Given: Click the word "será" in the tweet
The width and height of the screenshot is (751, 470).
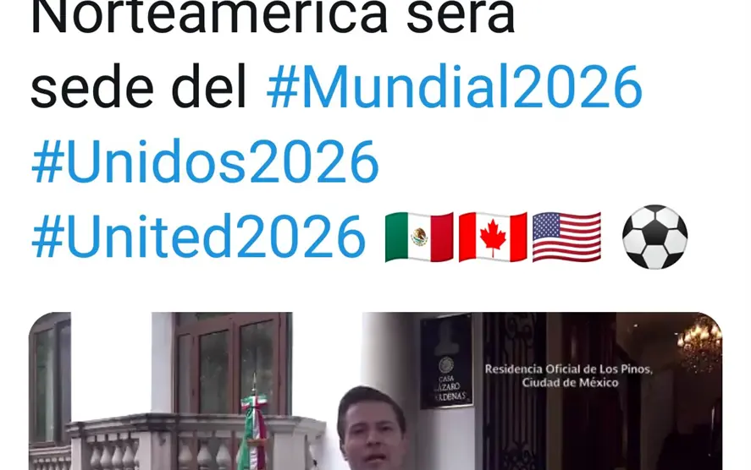Looking at the screenshot, I should [461, 17].
